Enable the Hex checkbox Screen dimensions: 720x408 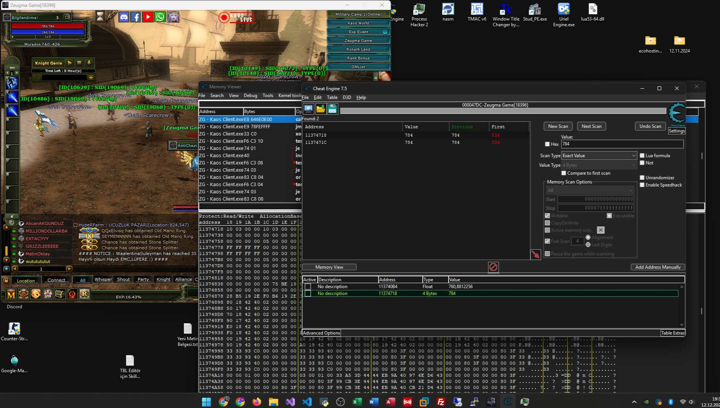547,144
